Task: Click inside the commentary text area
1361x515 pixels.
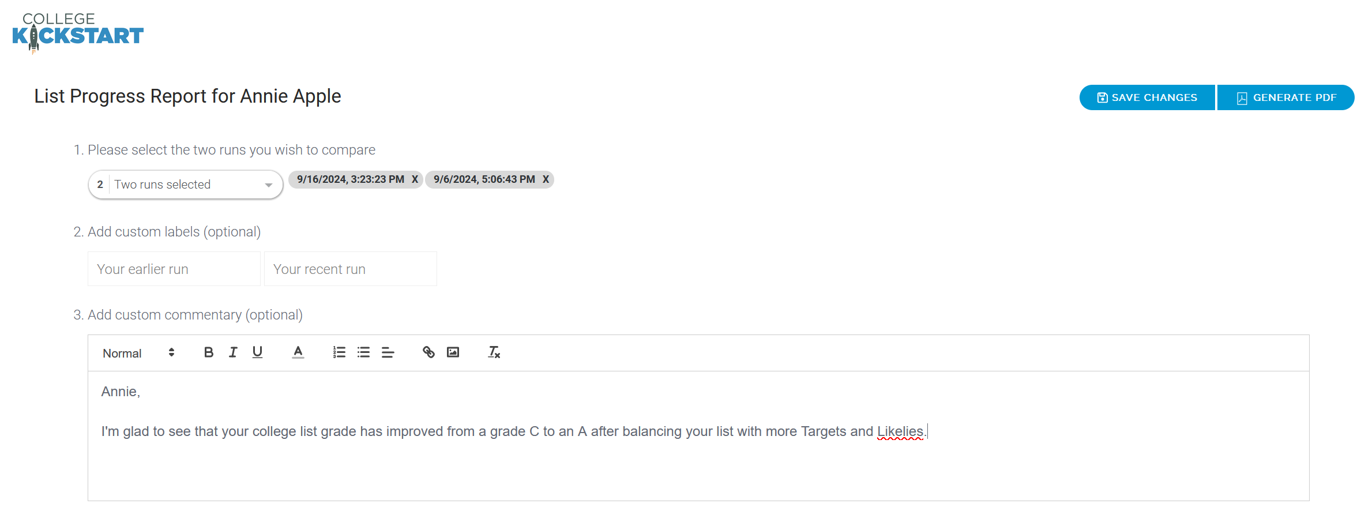Action: 698,436
